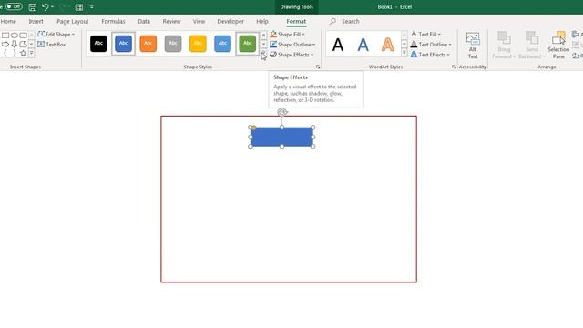This screenshot has width=583, height=328.
Task: Open the Shape Outline dropdown
Action: click(x=292, y=45)
